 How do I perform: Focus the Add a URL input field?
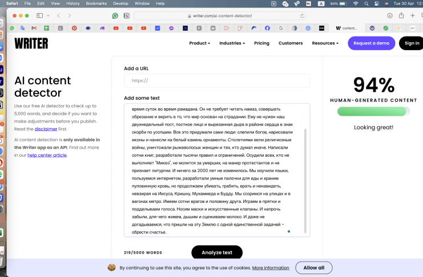217,80
